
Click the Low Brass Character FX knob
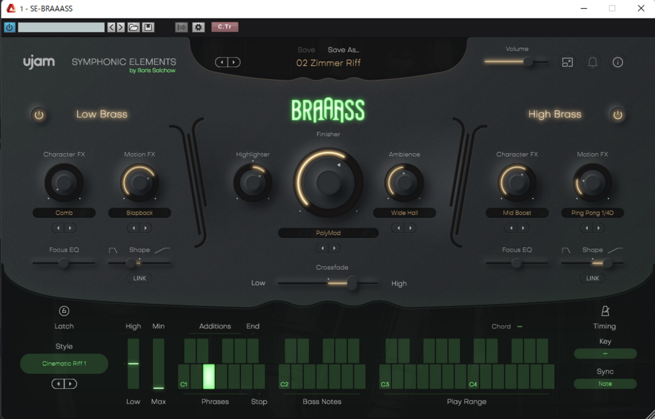point(64,183)
